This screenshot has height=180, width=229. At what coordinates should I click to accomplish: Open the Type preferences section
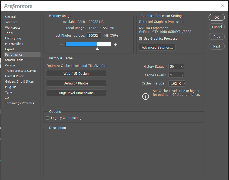(8, 92)
